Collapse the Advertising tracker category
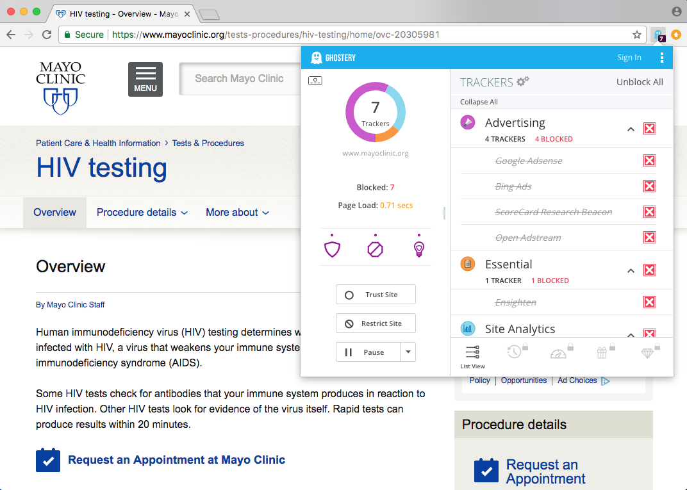This screenshot has width=687, height=490. click(631, 129)
